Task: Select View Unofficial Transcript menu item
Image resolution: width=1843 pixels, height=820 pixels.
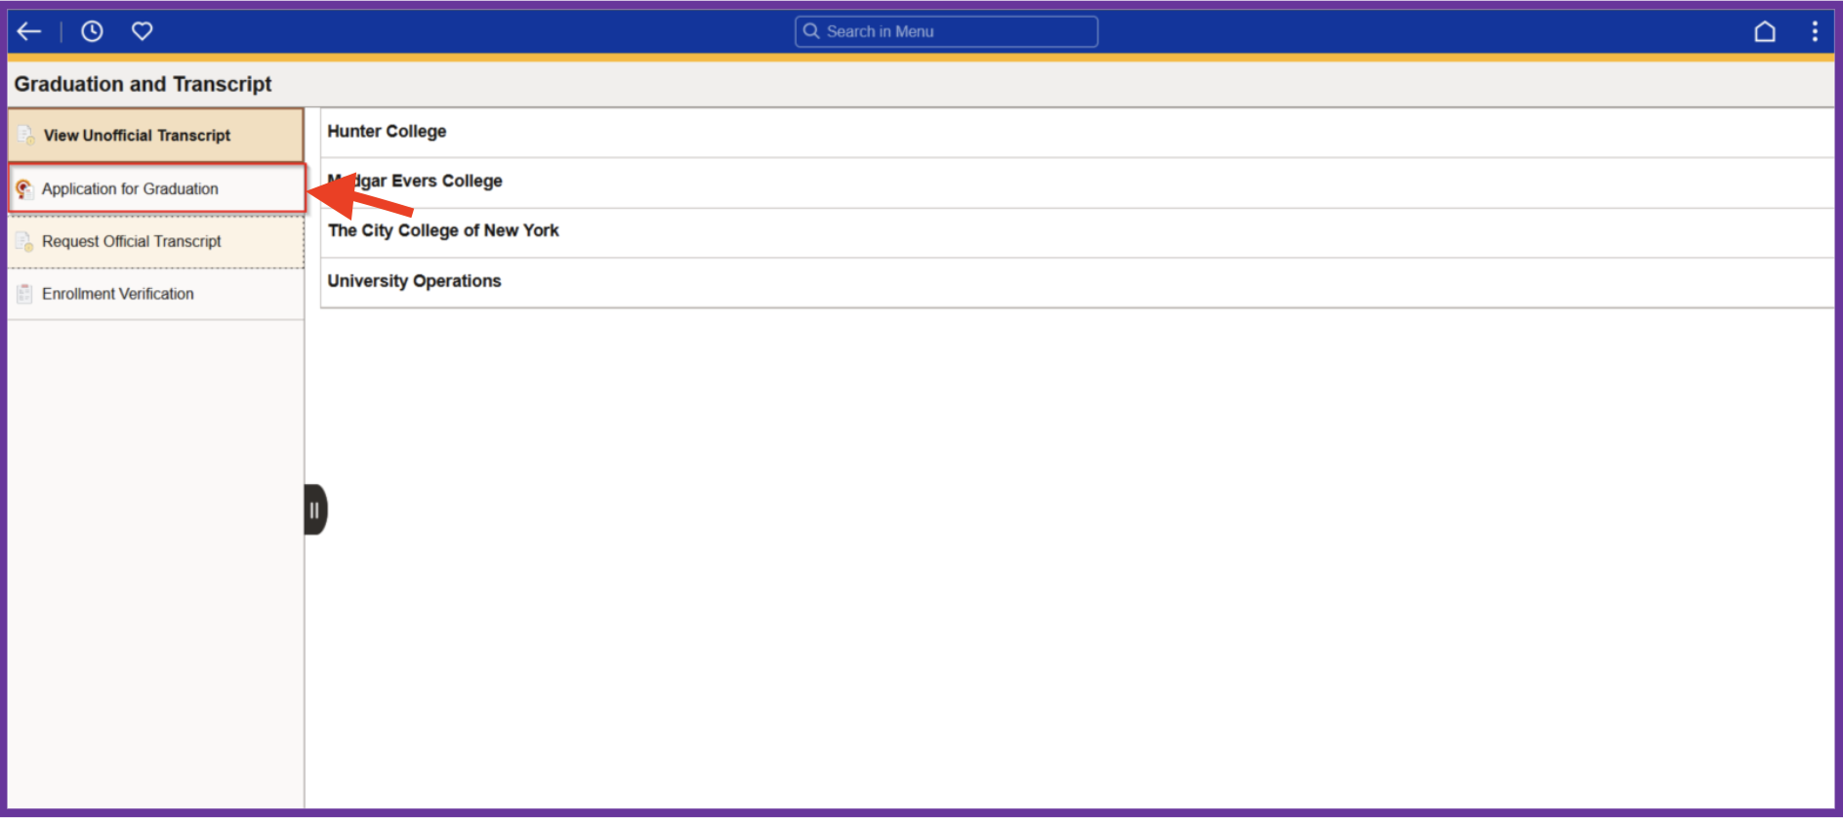Action: [x=137, y=136]
